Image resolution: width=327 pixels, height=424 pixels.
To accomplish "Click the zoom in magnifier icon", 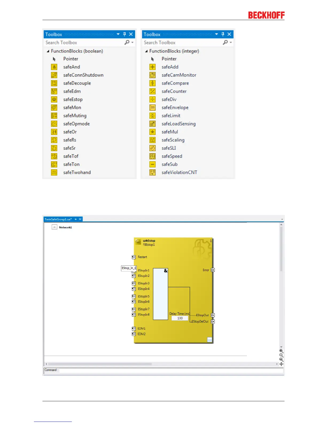I will pyautogui.click(x=281, y=351).
